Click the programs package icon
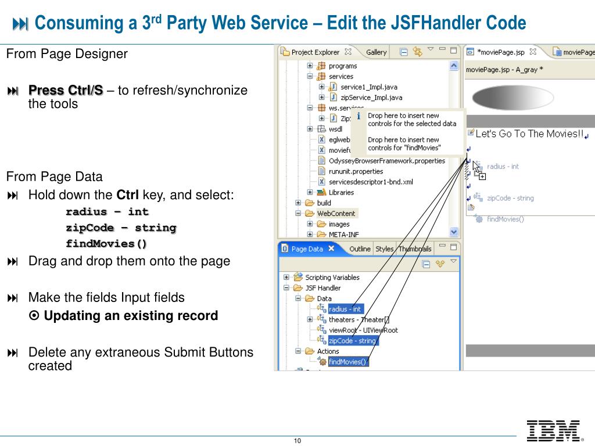This screenshot has height=446, width=595. coord(321,66)
